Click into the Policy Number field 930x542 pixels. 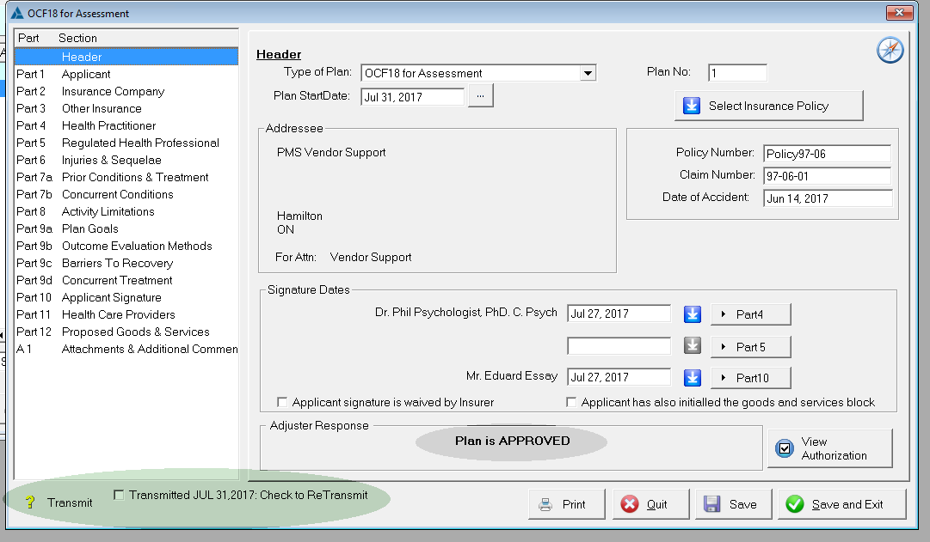click(827, 154)
